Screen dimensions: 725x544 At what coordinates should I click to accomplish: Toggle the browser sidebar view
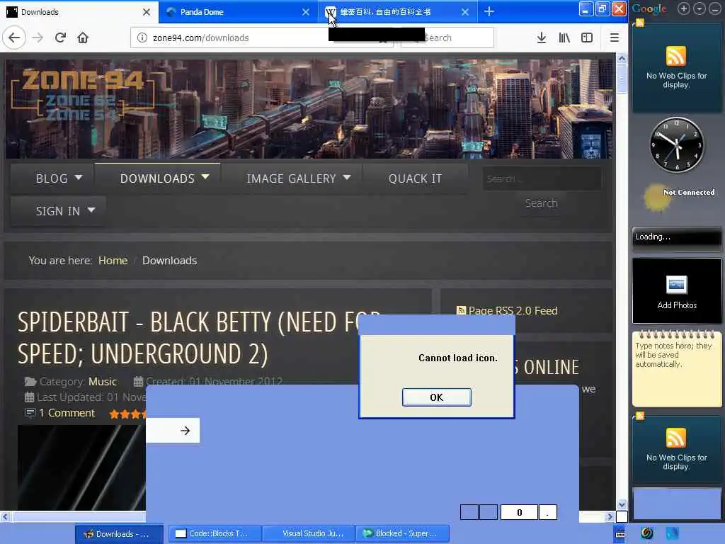[x=587, y=38]
